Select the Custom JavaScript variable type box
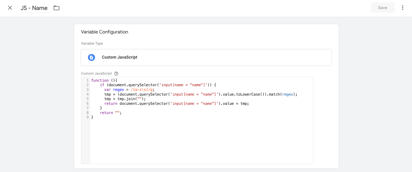This screenshot has width=412, height=172. (206, 58)
